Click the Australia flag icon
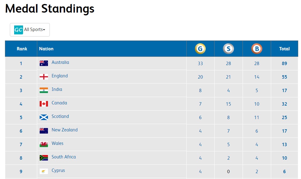 click(x=44, y=63)
